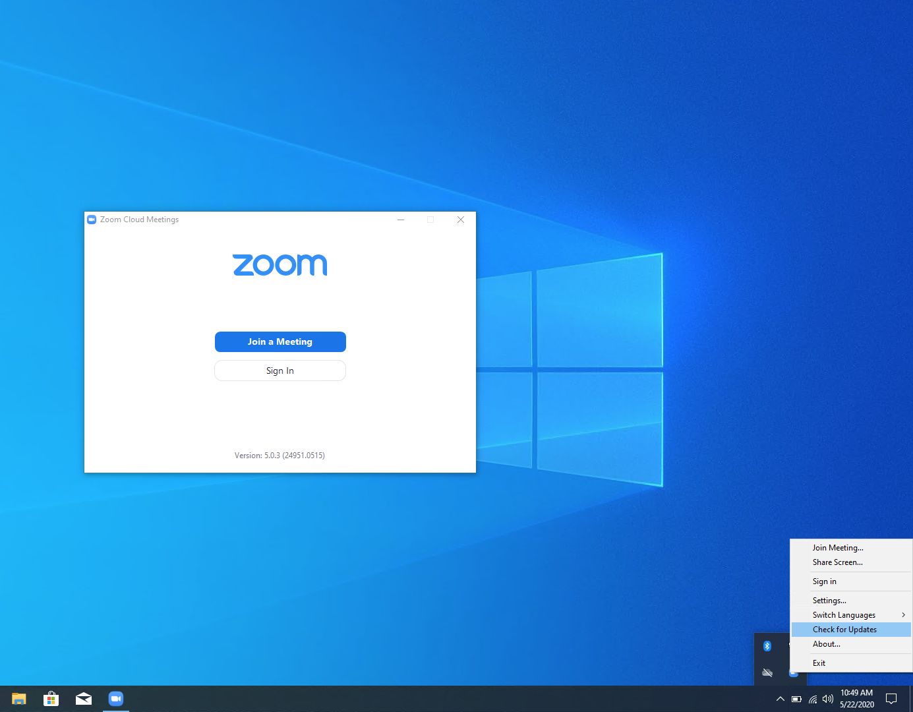Open the Action Center notifications icon
The width and height of the screenshot is (913, 712).
point(891,699)
